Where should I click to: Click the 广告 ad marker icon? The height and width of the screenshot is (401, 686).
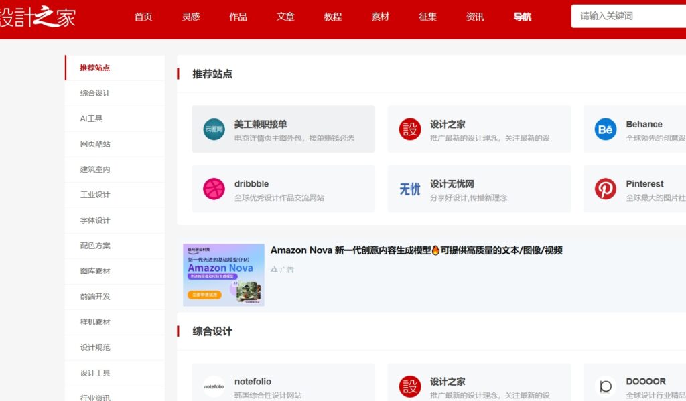pos(274,269)
